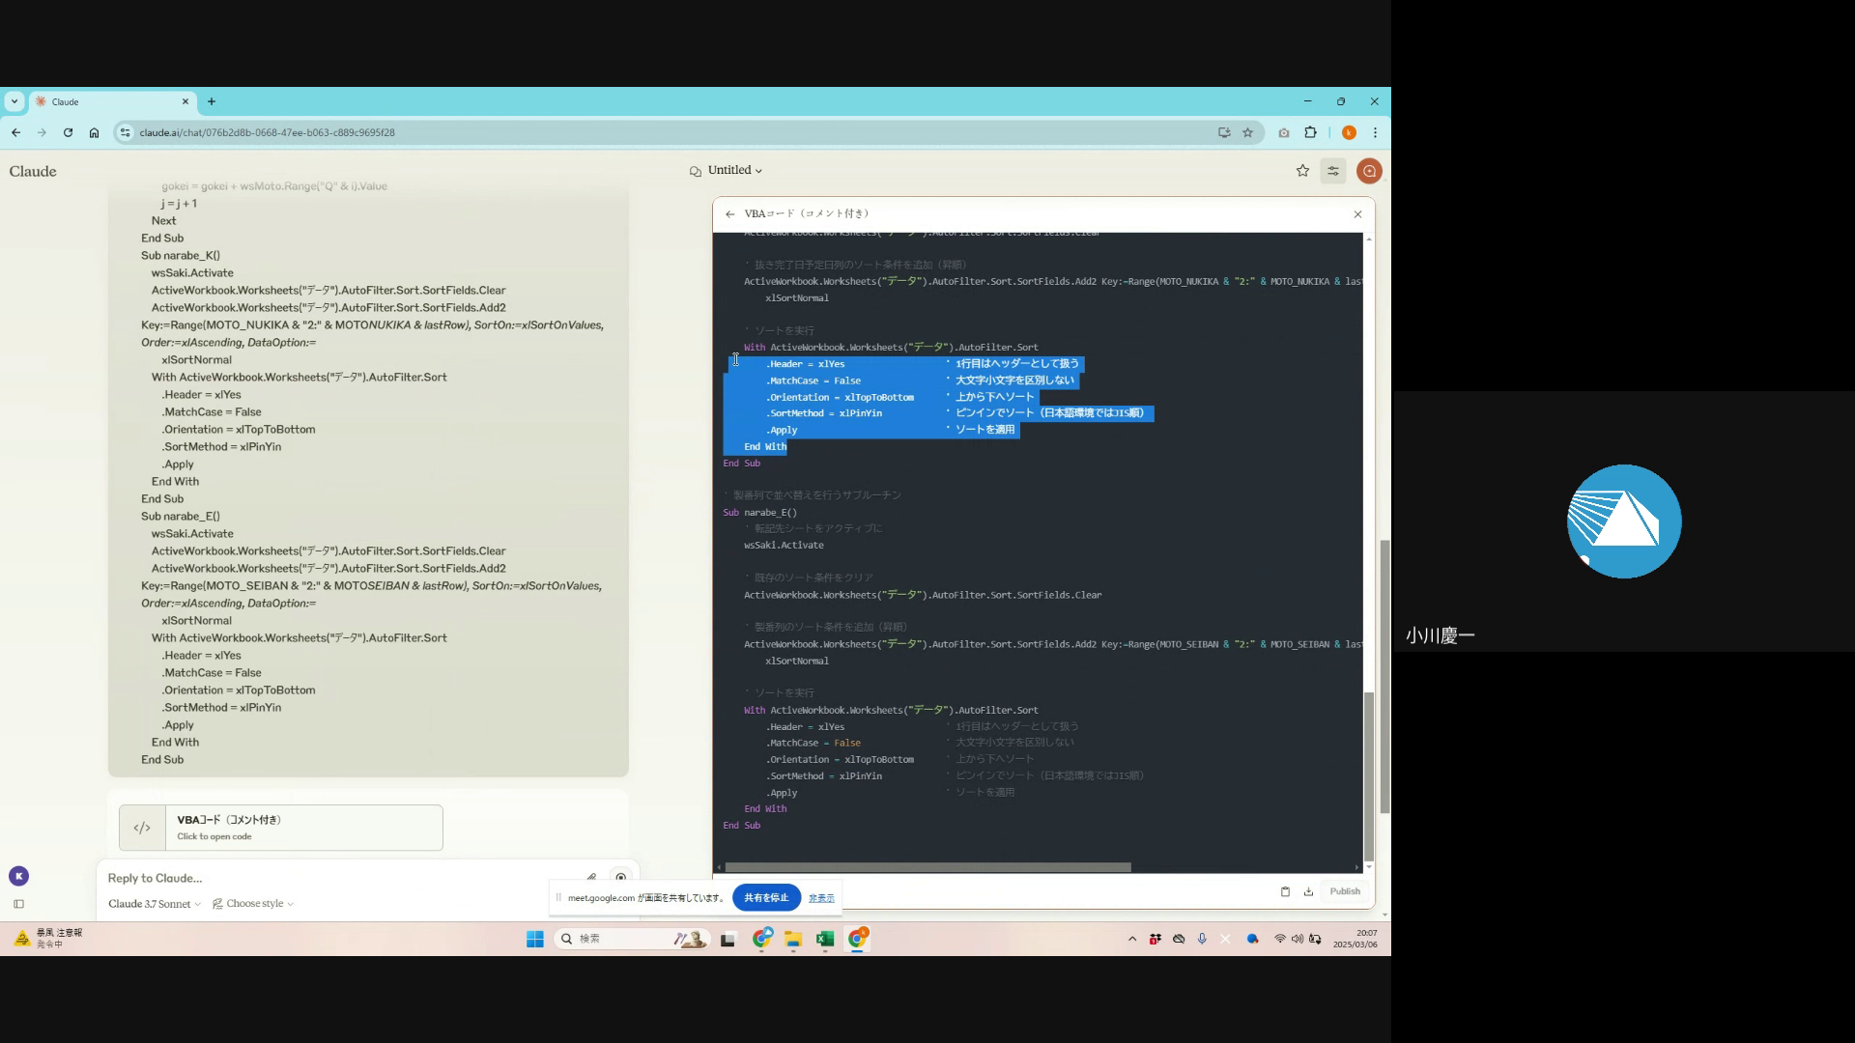This screenshot has height=1043, width=1855.
Task: Expand the Claude 3.7 Sonnet model selector
Action: pos(155,904)
